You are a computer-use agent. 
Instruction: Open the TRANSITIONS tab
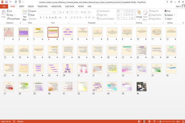pyautogui.click(x=43, y=6)
